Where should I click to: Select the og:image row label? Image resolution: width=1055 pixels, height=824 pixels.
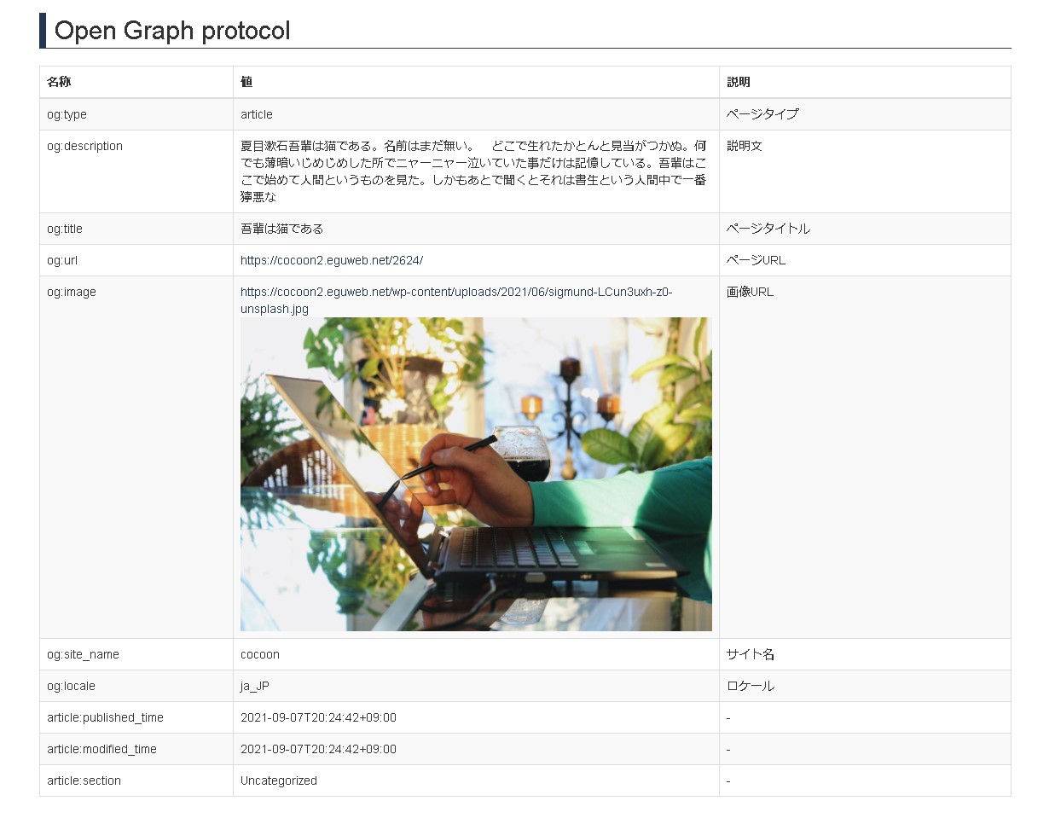pyautogui.click(x=71, y=292)
